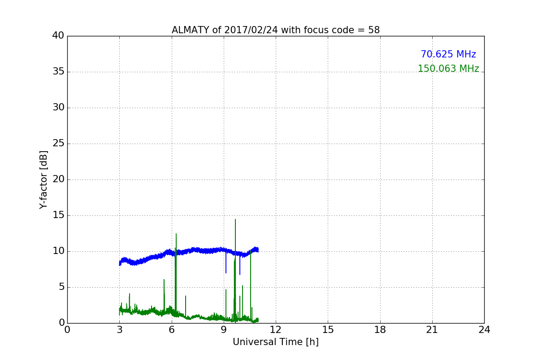
Task: Click y-axis tick label '10'
Action: [x=59, y=251]
